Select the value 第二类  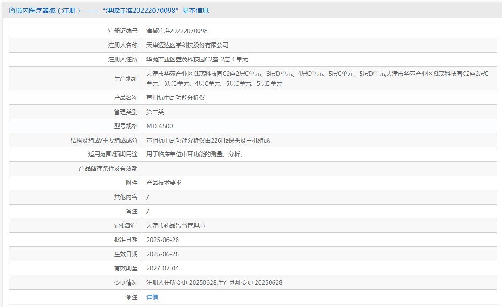coord(155,112)
